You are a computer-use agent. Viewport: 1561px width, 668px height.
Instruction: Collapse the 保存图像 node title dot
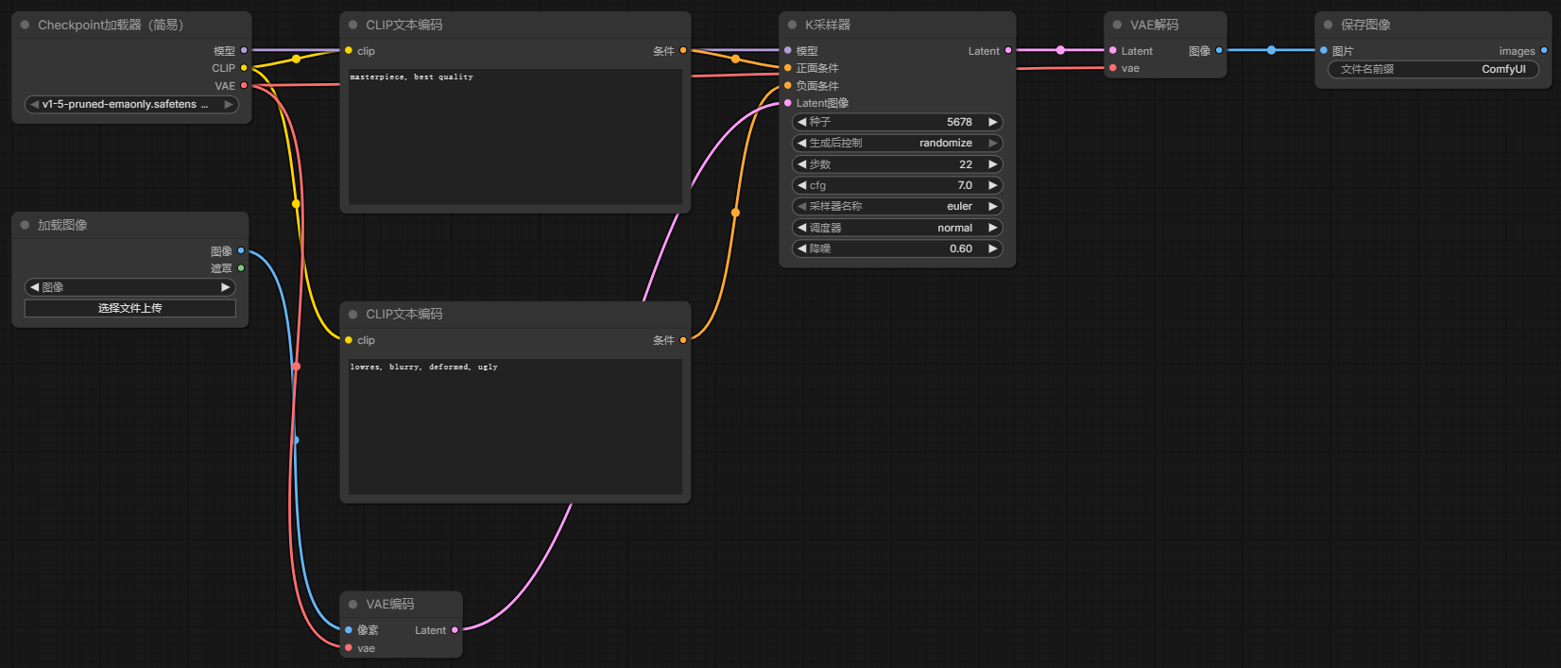(x=1328, y=25)
